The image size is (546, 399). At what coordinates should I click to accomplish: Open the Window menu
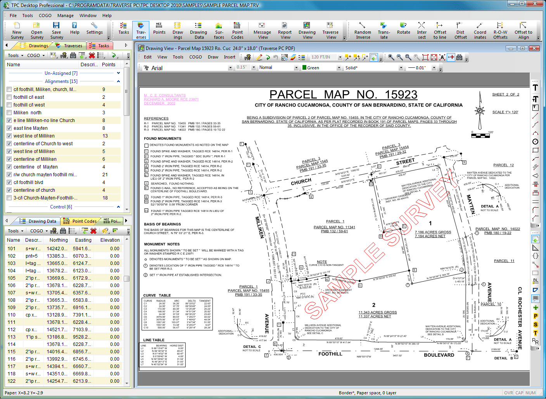click(88, 15)
